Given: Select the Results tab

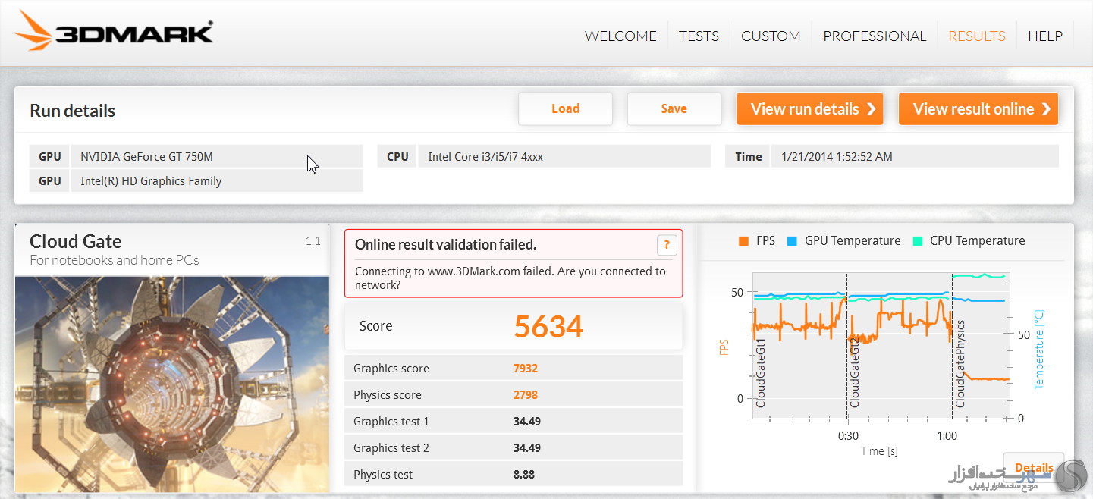Looking at the screenshot, I should click(x=976, y=36).
